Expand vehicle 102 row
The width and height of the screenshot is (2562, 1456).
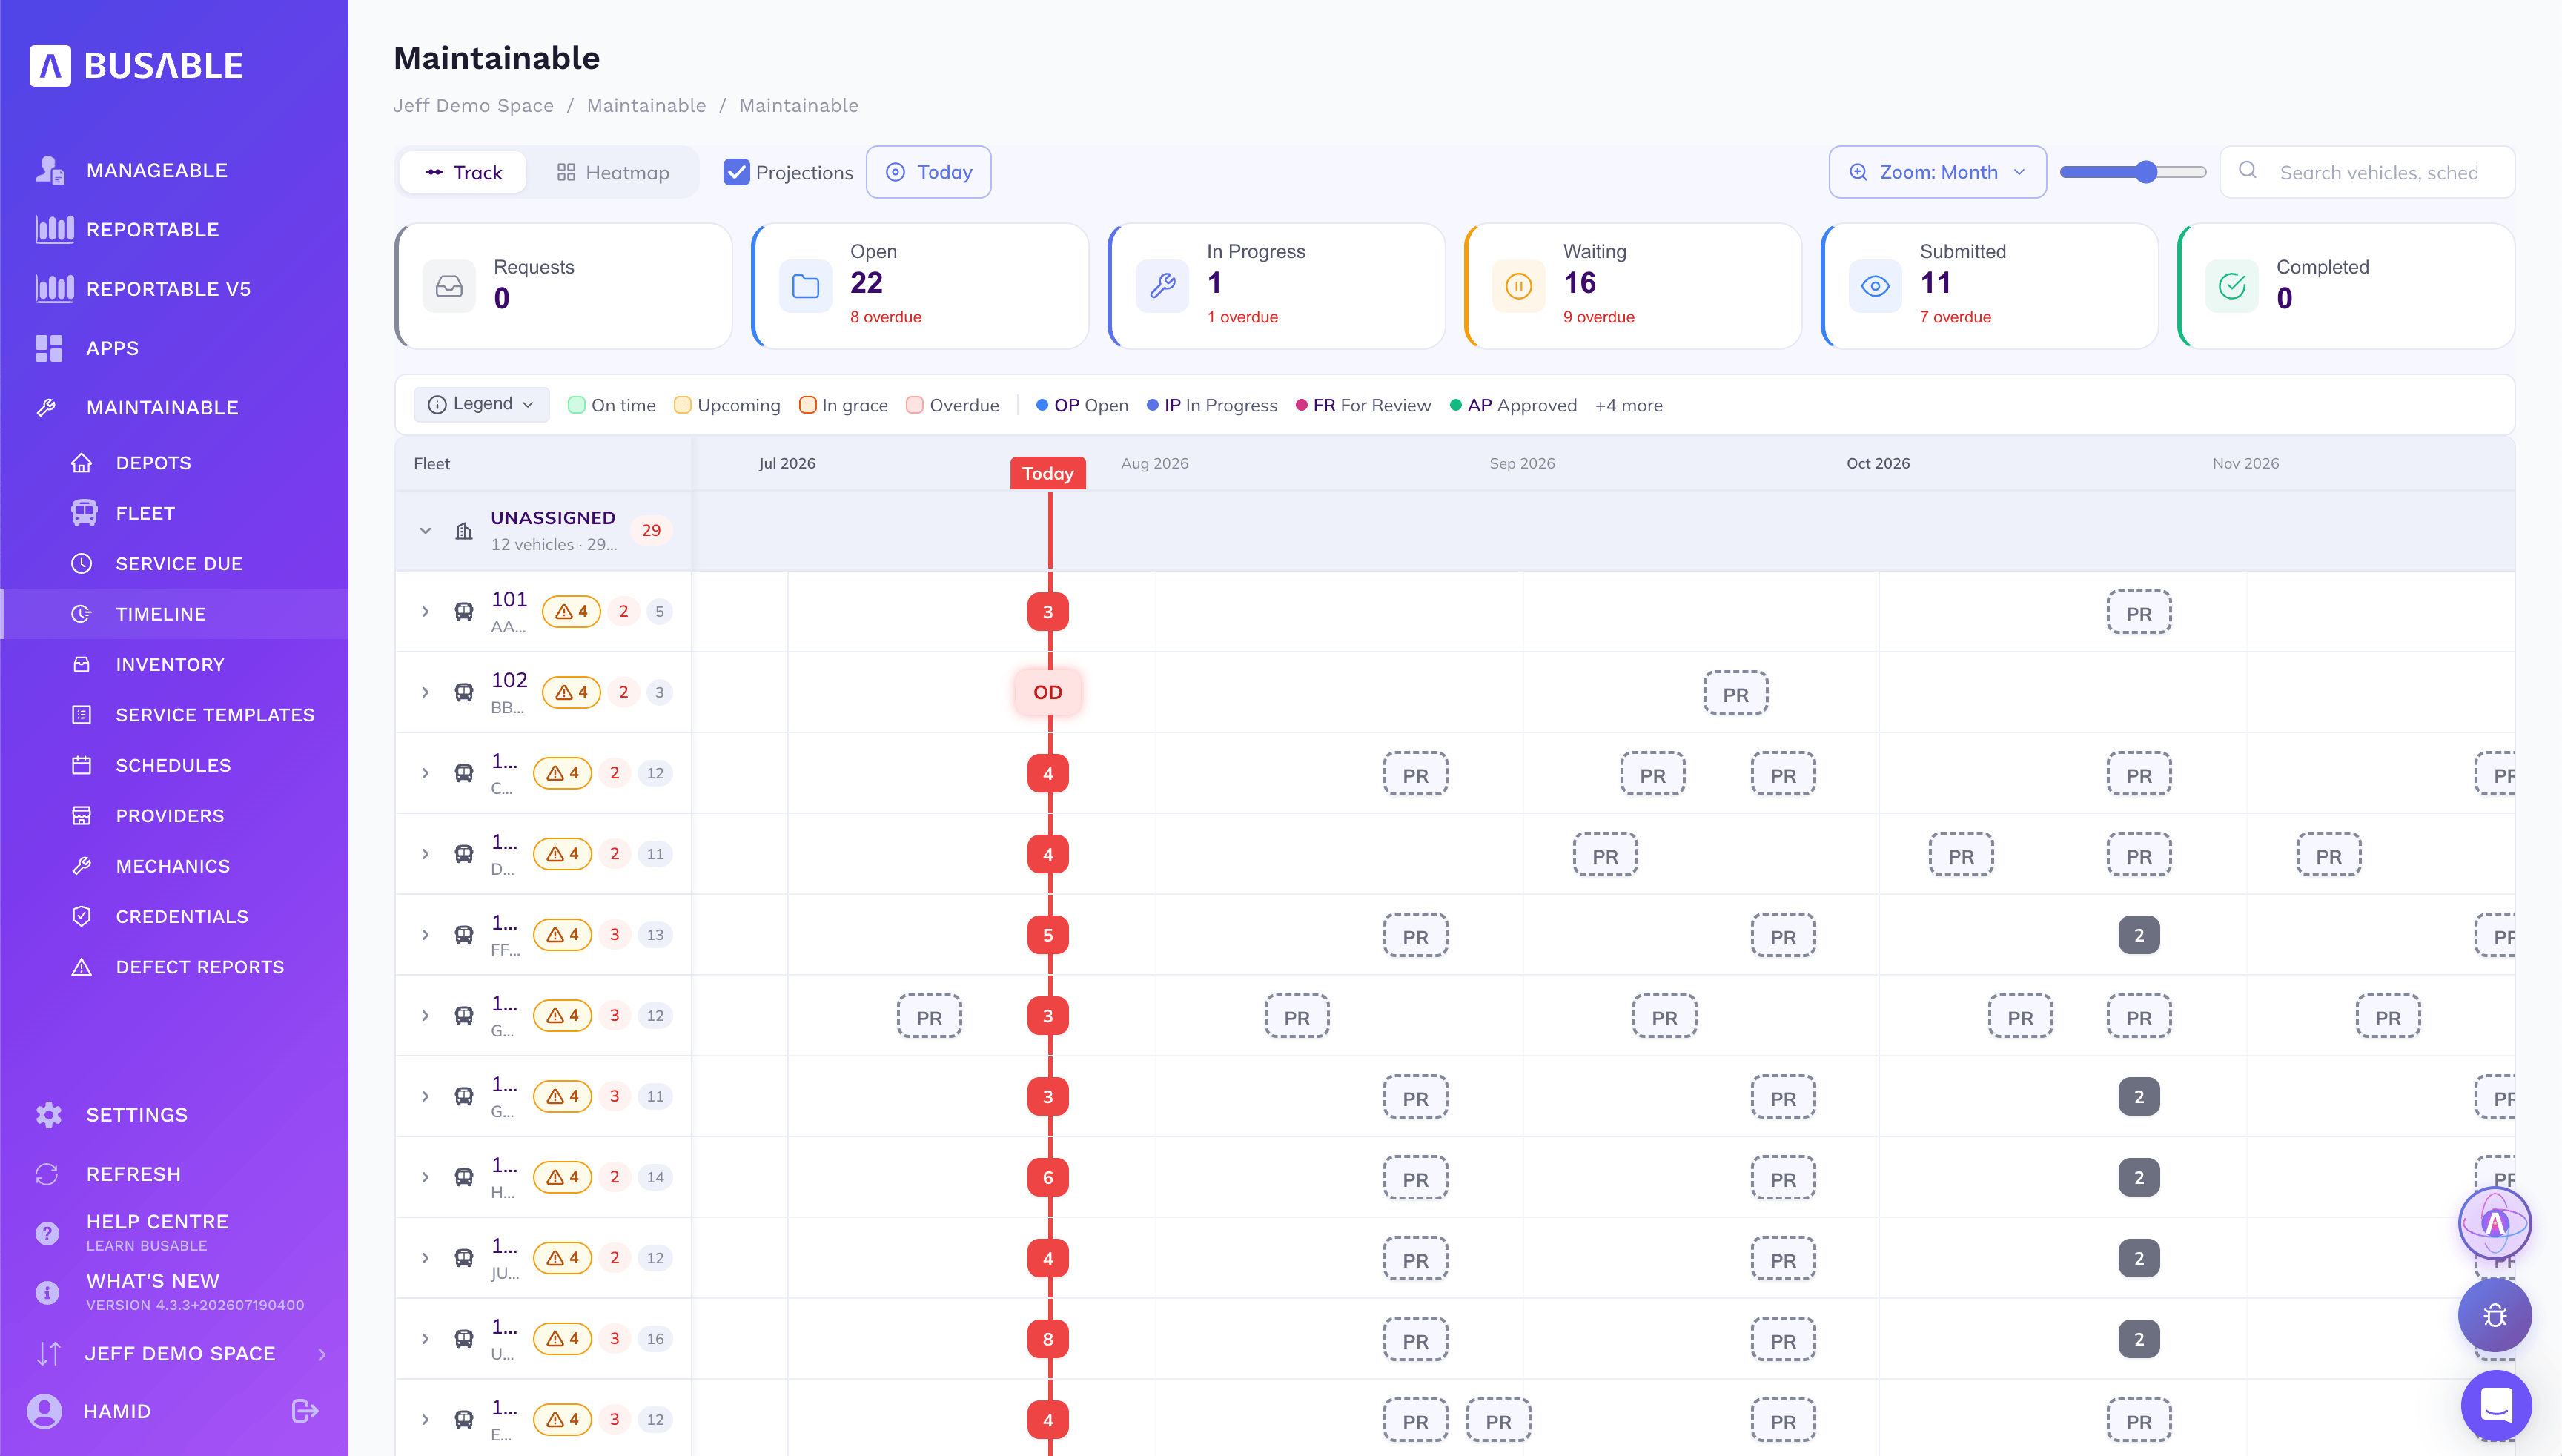click(425, 692)
